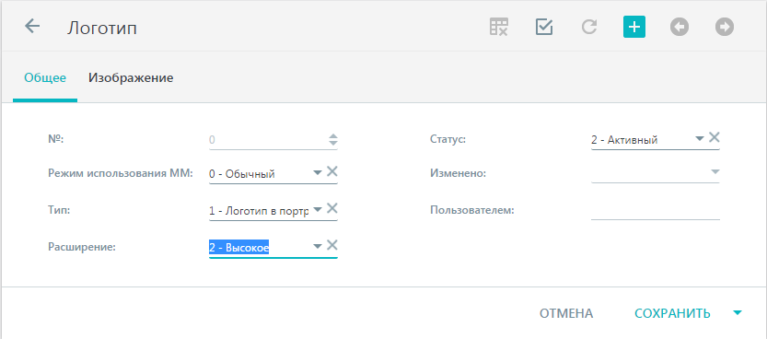This screenshot has width=767, height=339.
Task: Go to next record arrow icon
Action: [725, 27]
